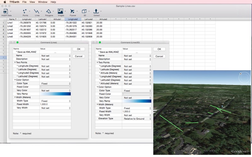Open the dropdown arrow beside Lines icon
Image resolution: width=252 pixels, height=157 pixels.
coord(41,11)
